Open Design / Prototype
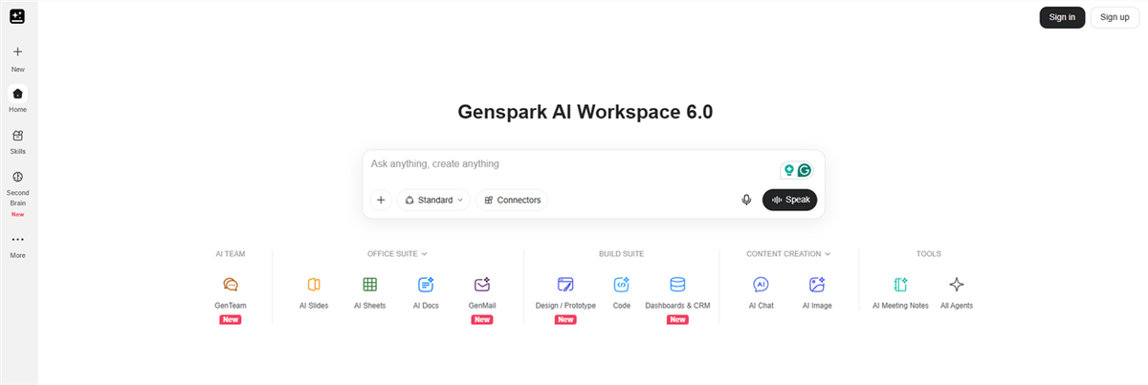Viewport: 1148px width, 385px height. [x=565, y=293]
